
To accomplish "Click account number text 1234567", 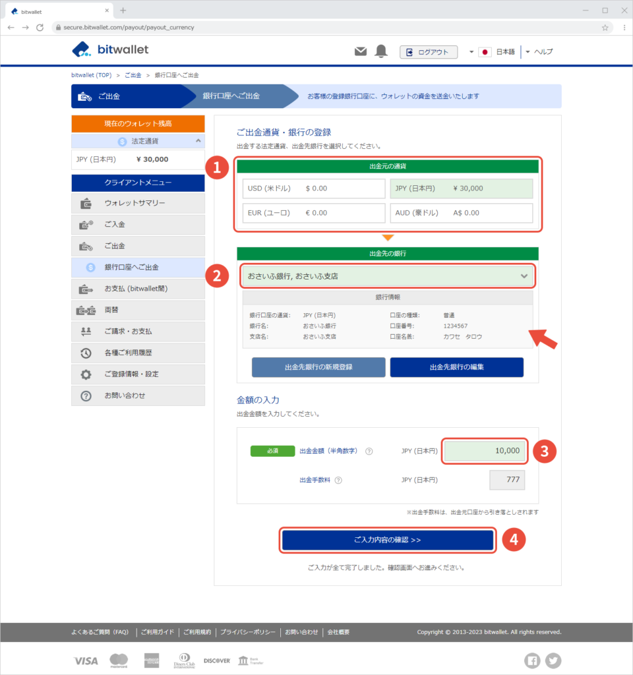I will pos(456,326).
